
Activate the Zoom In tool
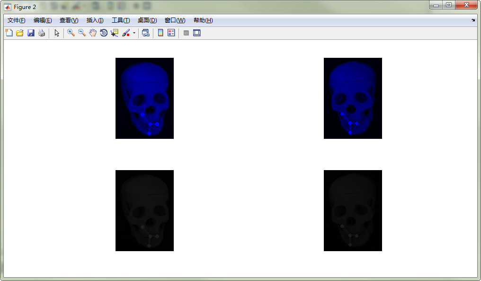click(71, 33)
